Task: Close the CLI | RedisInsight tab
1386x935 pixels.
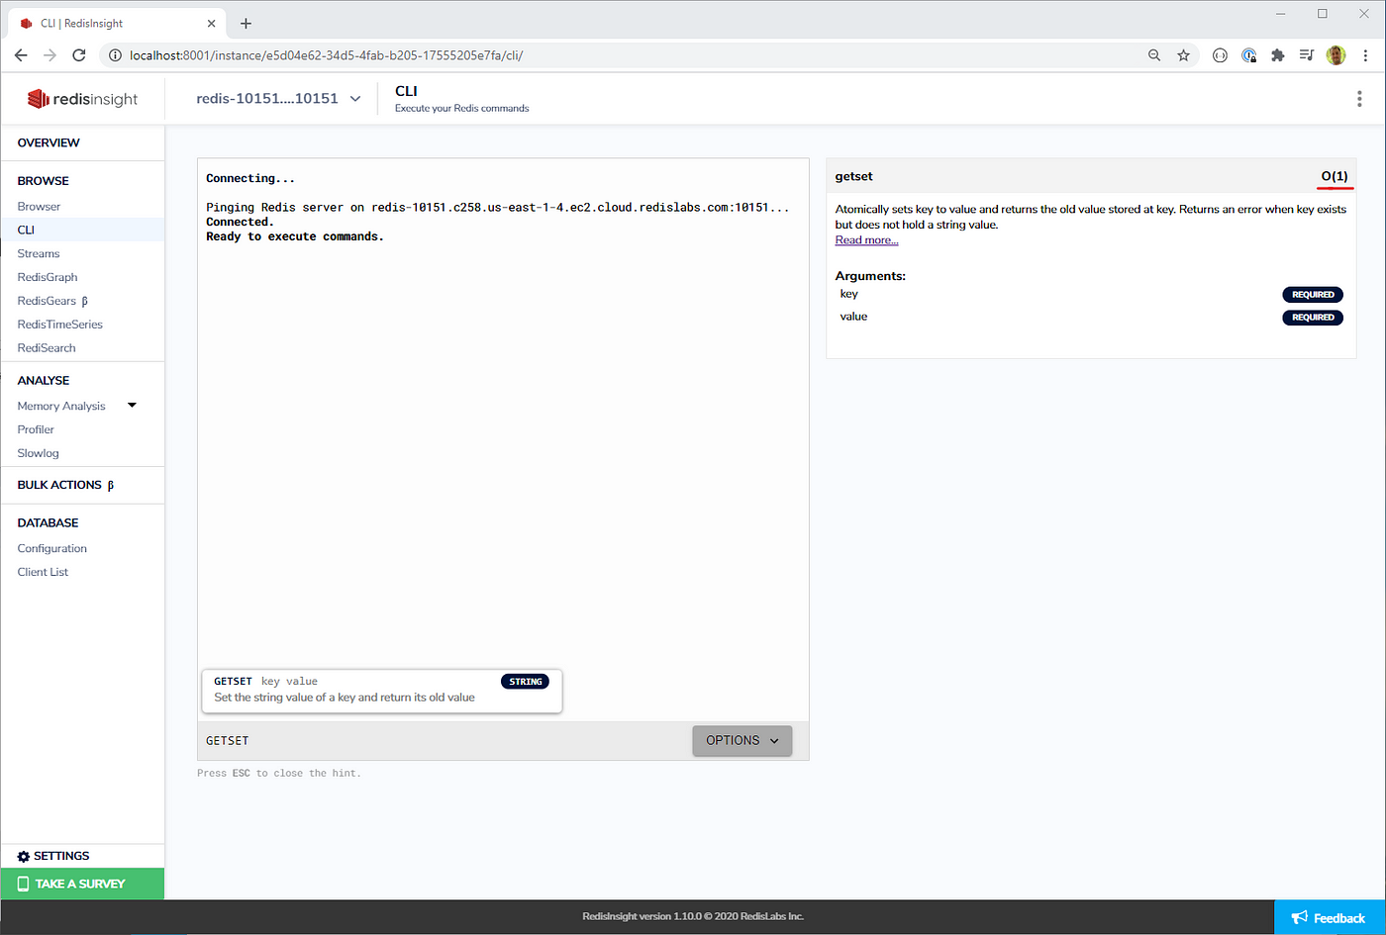Action: tap(211, 23)
